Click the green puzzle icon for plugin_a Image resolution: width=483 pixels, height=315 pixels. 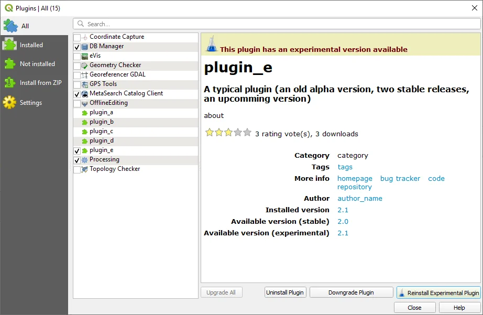point(85,113)
